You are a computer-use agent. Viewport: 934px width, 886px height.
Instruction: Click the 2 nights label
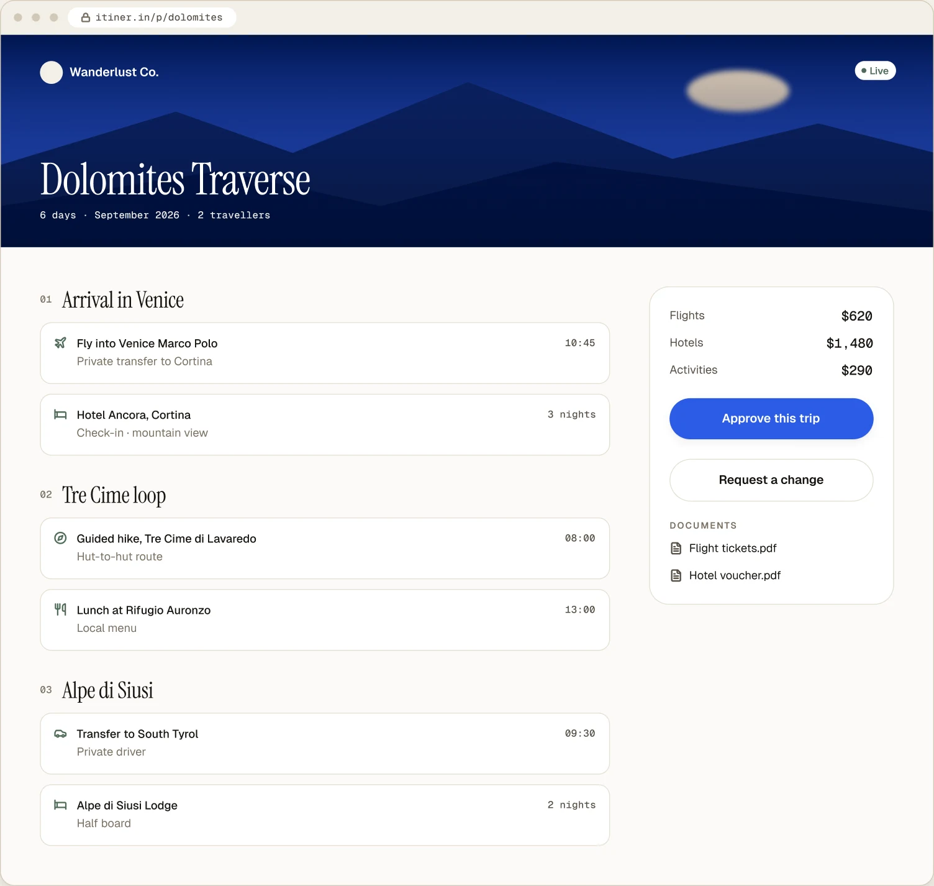point(571,805)
